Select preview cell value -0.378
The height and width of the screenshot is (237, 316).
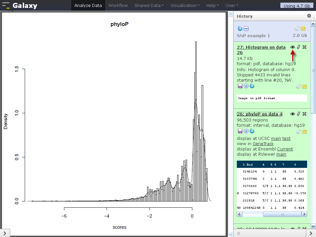300,193
